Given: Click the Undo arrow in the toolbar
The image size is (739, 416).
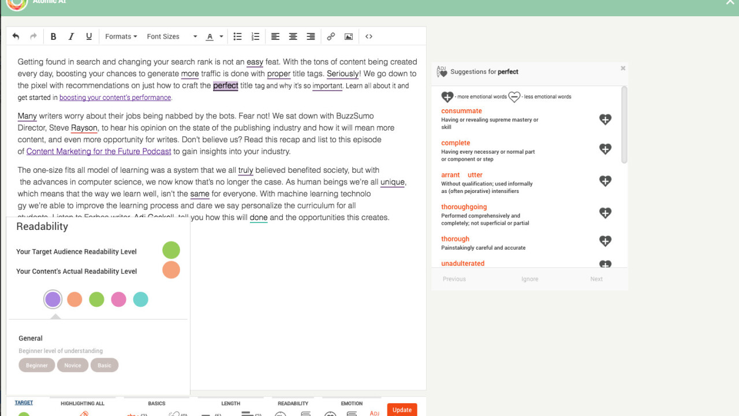Looking at the screenshot, I should [16, 36].
